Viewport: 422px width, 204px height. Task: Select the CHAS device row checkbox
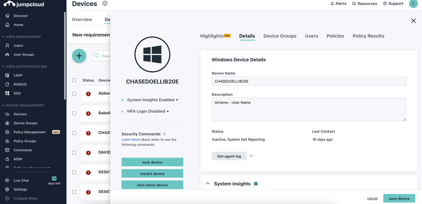point(74,133)
